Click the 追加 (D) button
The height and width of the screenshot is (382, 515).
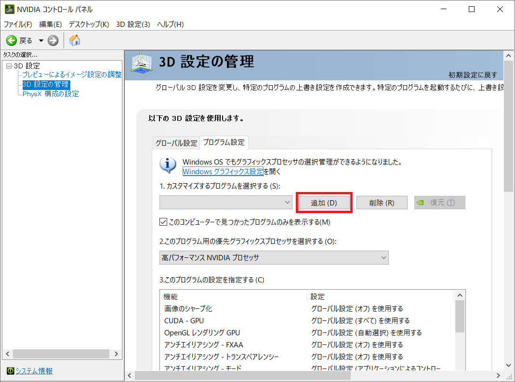pos(324,203)
